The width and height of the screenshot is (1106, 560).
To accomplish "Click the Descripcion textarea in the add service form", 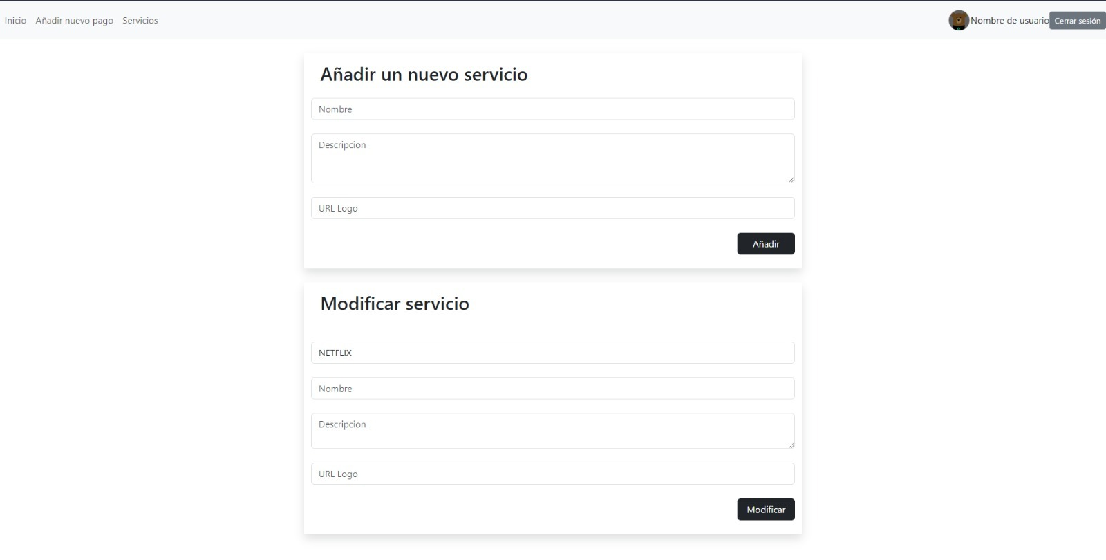I will point(552,158).
